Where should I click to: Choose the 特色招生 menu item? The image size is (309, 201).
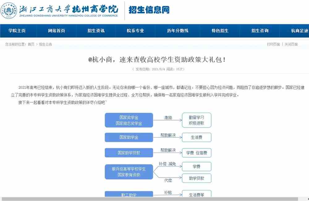pos(220,31)
